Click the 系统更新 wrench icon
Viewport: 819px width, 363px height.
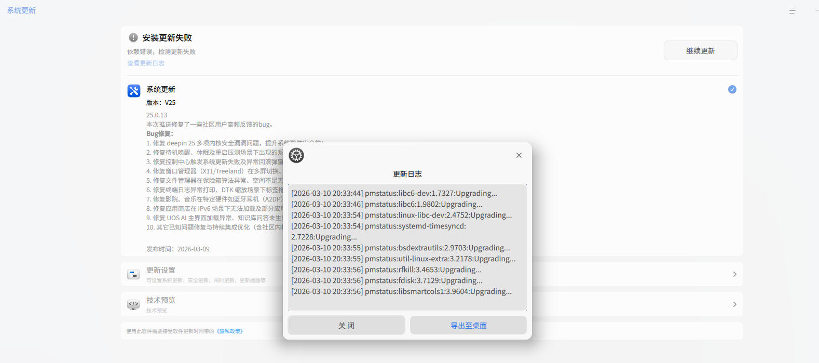(134, 91)
